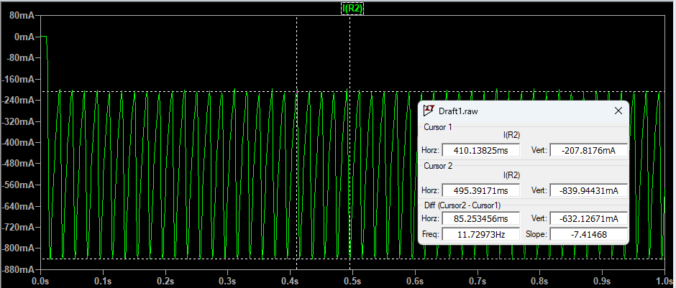Click Cursor 1 Horz field 410.13825ms
The image size is (676, 288).
pyautogui.click(x=480, y=150)
